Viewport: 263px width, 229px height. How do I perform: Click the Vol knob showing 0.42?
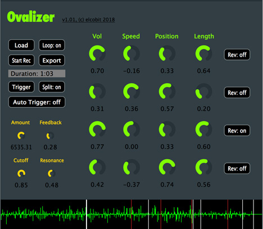pos(97,167)
